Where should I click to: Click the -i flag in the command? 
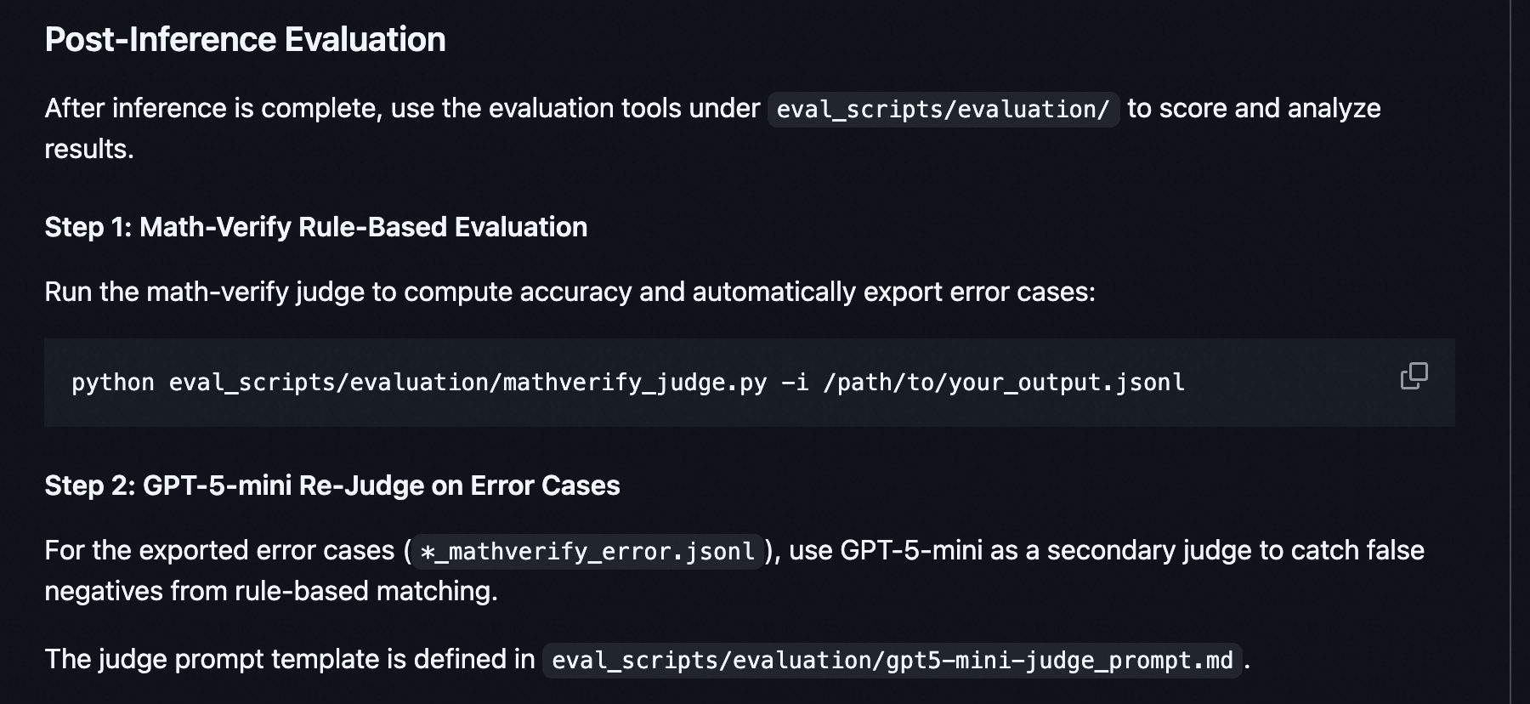point(794,383)
